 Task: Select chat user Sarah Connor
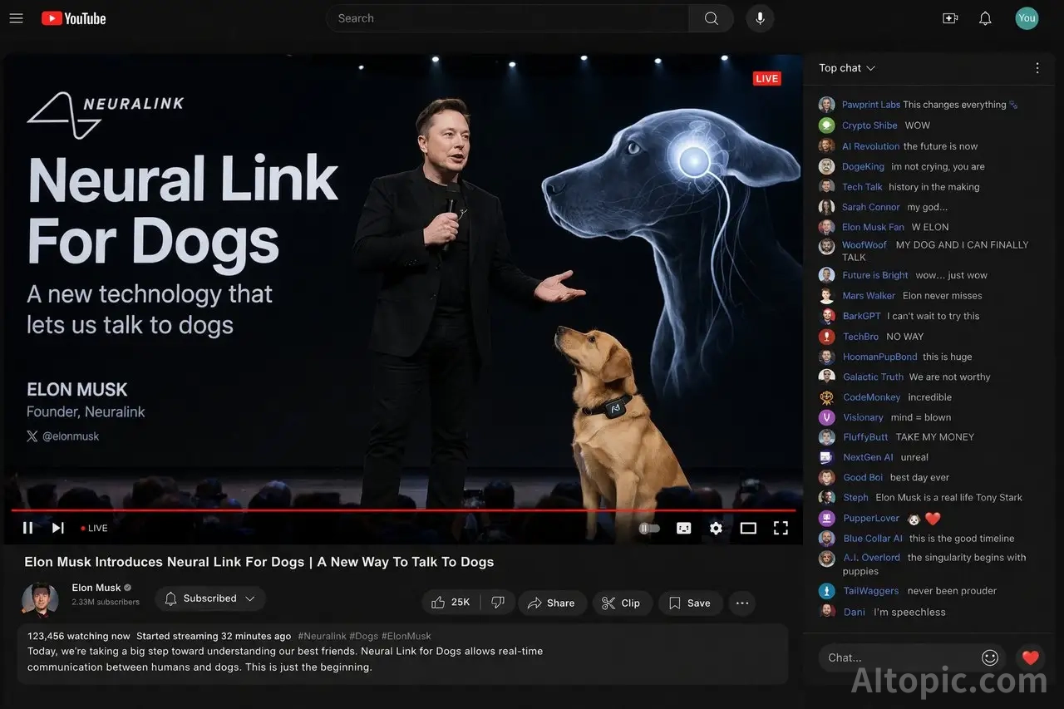pyautogui.click(x=871, y=207)
